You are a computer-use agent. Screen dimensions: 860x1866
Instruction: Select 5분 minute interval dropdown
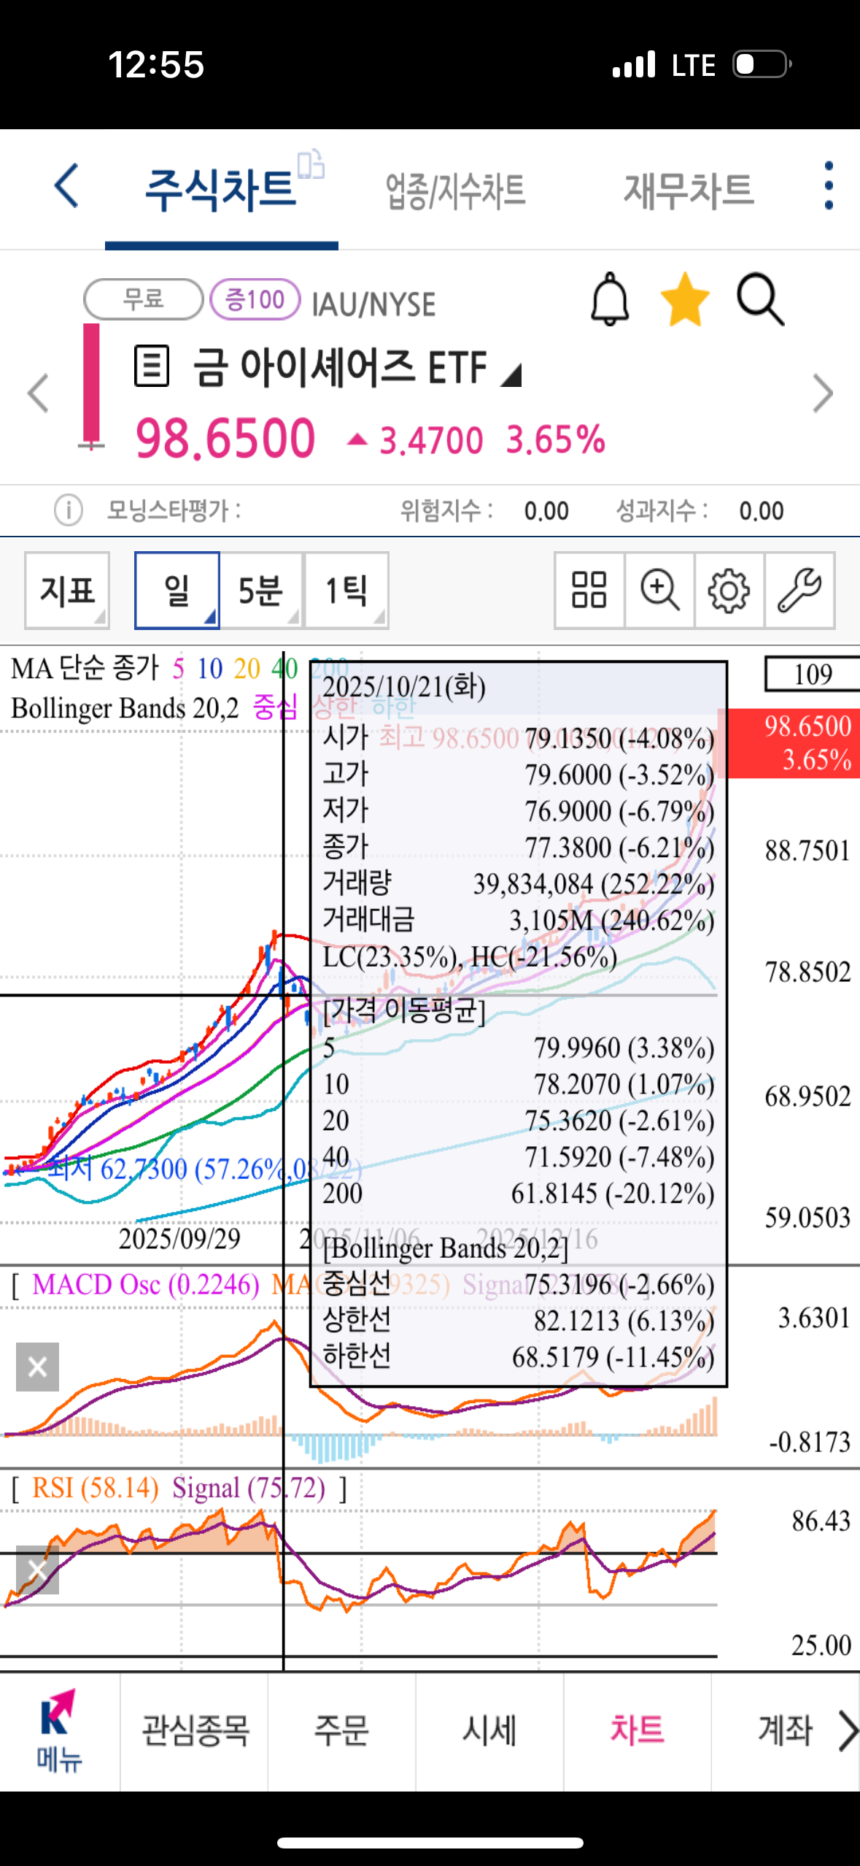pyautogui.click(x=261, y=590)
